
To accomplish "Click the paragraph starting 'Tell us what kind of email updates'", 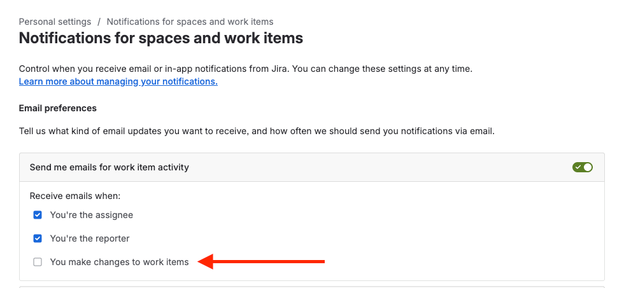I will pyautogui.click(x=257, y=132).
